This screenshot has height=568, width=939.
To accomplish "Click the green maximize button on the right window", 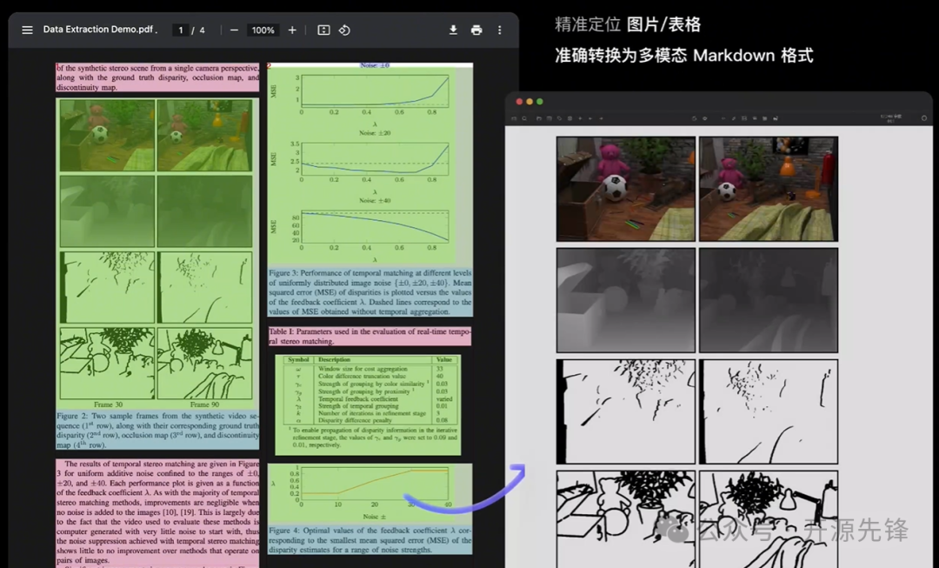I will point(539,102).
